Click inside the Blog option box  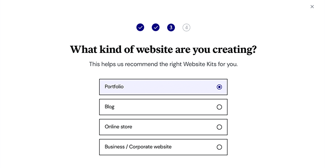click(x=163, y=107)
